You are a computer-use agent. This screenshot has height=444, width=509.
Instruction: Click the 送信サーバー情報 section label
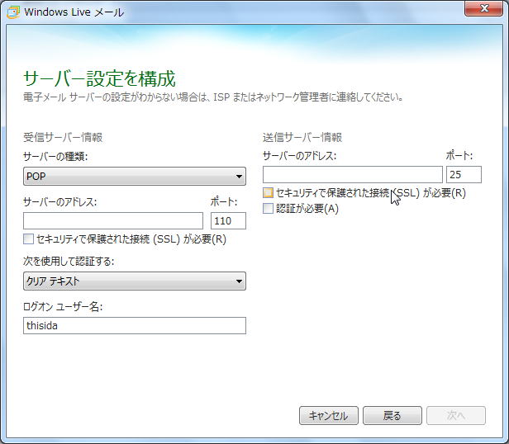click(302, 137)
